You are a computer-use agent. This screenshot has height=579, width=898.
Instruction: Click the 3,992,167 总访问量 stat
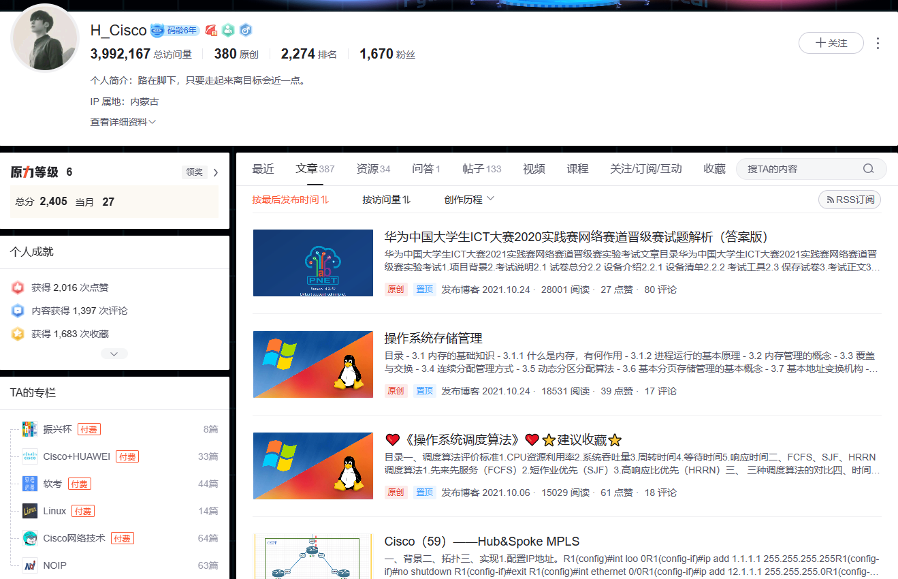[141, 54]
